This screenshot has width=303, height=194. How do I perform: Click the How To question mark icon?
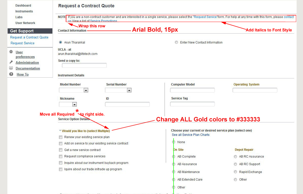[x=11, y=74]
